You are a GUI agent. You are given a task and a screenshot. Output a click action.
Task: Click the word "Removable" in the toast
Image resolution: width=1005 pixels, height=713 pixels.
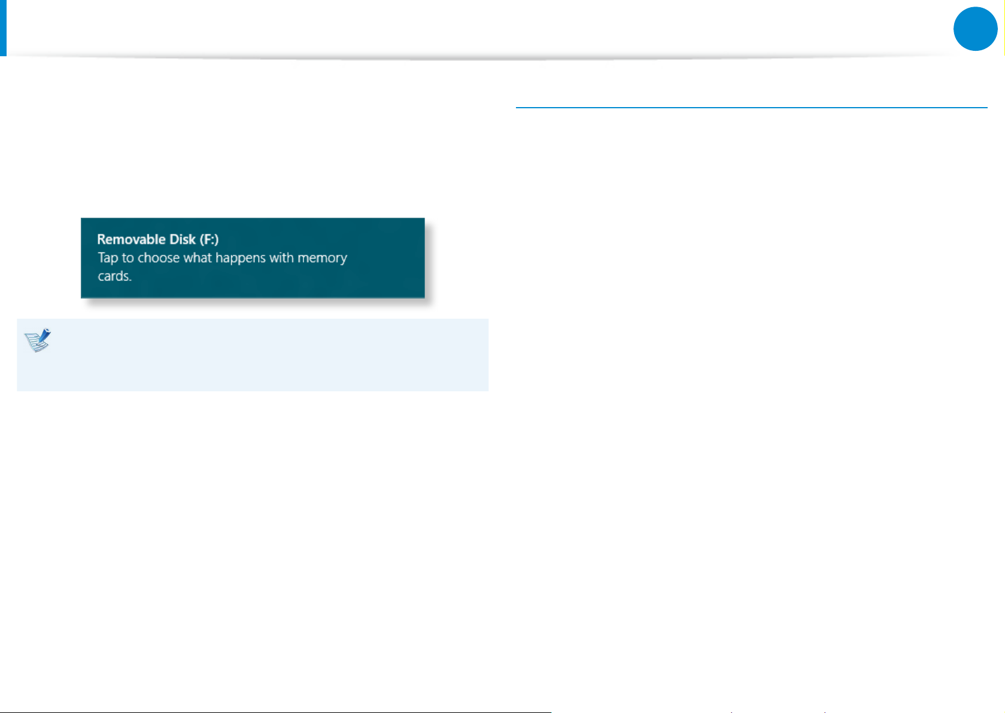pos(131,239)
